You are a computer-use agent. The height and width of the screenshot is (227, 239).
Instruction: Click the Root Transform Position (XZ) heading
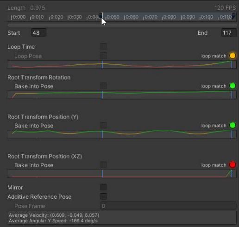(44, 157)
